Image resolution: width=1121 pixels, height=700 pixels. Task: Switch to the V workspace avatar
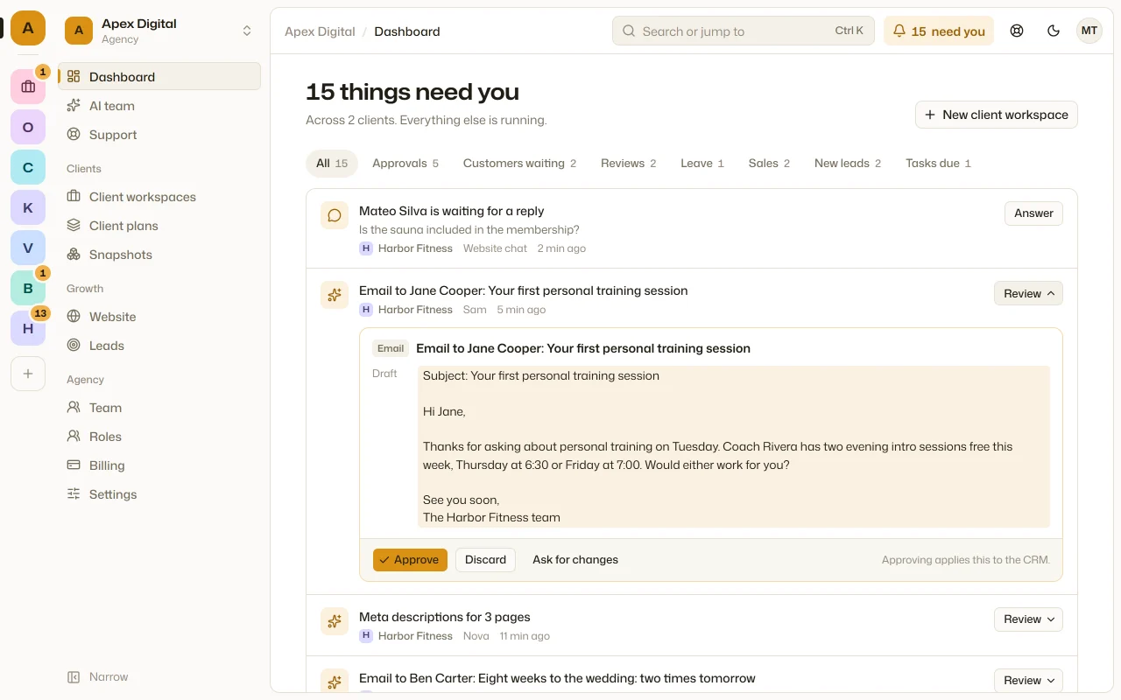28,248
